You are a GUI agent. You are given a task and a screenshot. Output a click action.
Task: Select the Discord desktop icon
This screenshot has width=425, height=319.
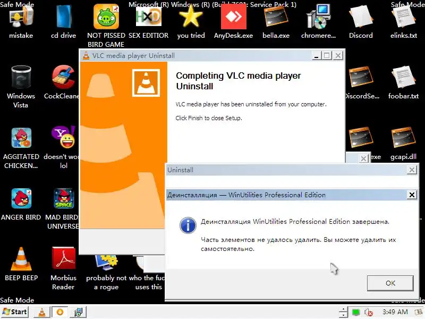point(361,22)
